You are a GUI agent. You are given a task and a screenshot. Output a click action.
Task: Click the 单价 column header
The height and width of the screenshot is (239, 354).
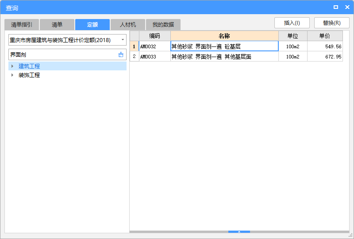(x=325, y=36)
